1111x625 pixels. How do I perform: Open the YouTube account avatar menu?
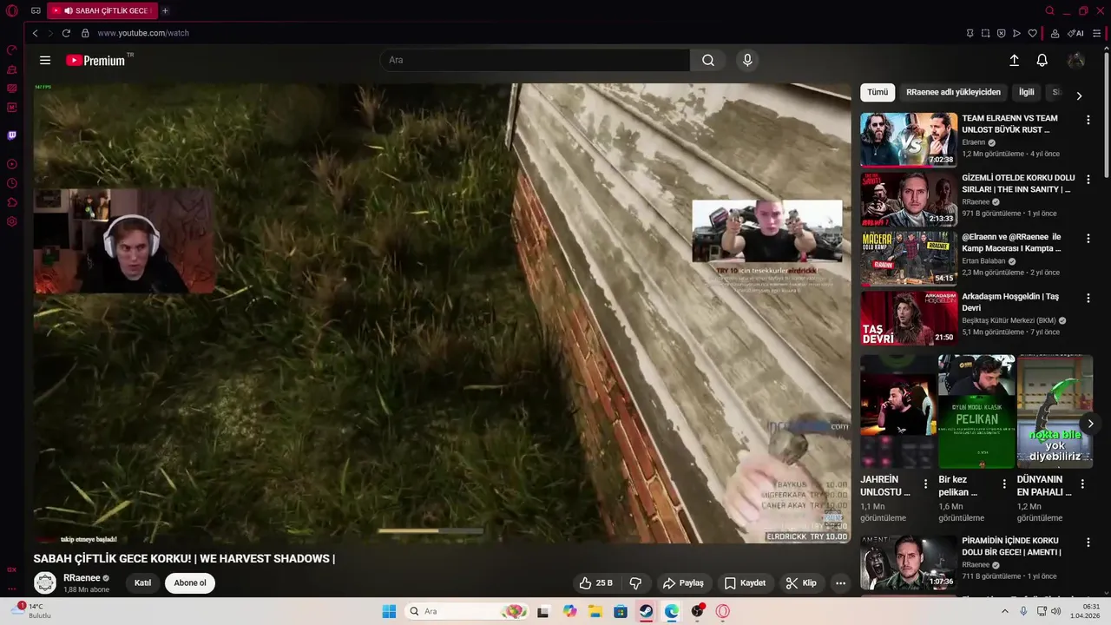point(1076,60)
